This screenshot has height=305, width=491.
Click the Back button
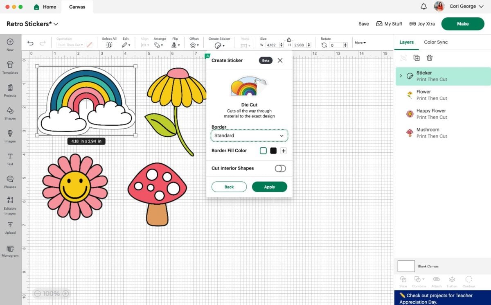(229, 187)
